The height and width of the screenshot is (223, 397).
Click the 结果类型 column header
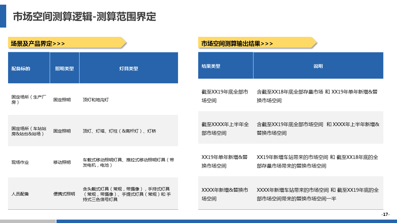[x=211, y=66]
